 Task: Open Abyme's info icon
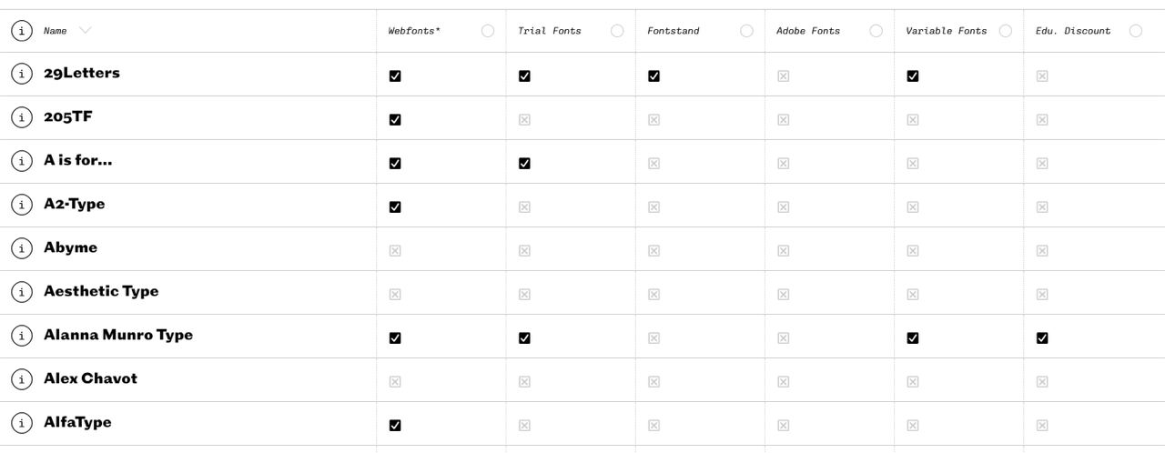22,248
